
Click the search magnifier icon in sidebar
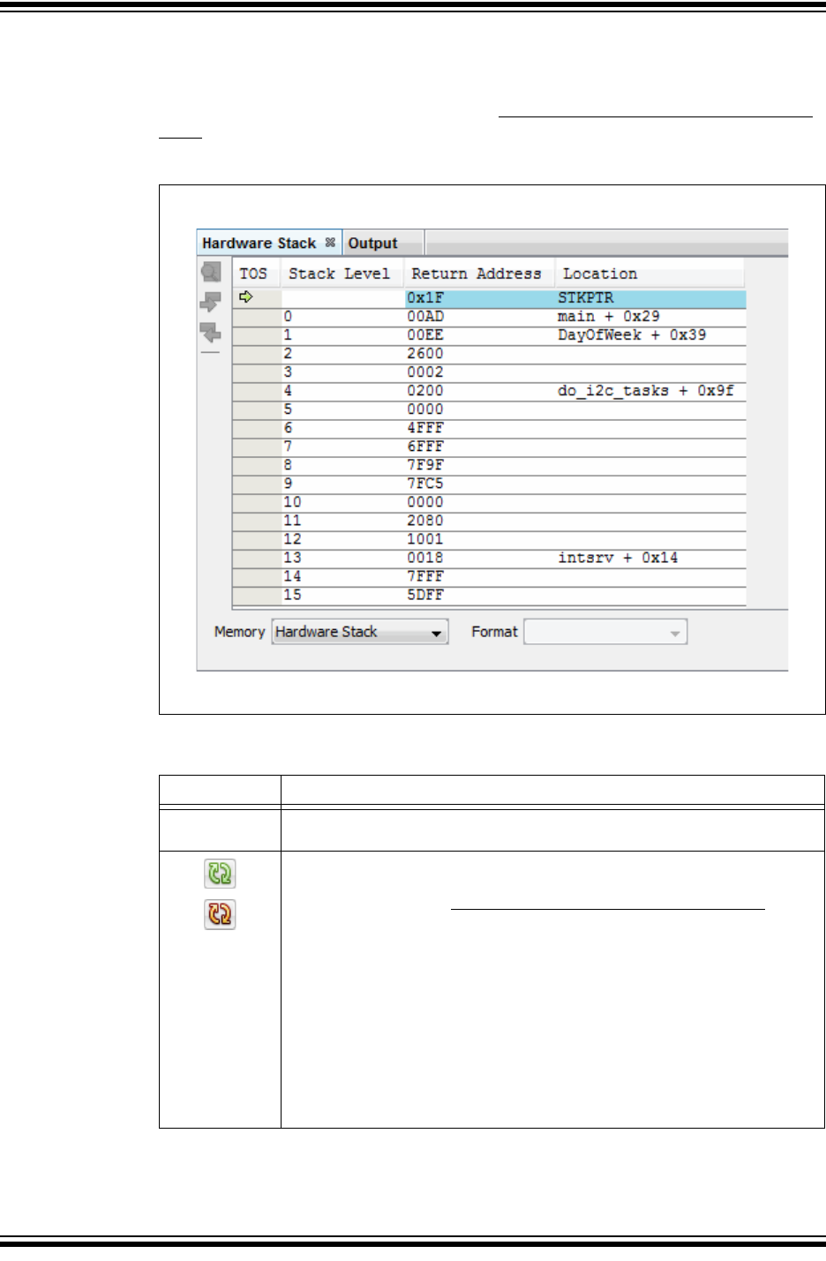(211, 272)
